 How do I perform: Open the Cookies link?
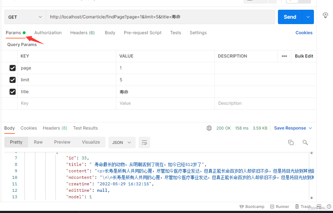coord(304,33)
